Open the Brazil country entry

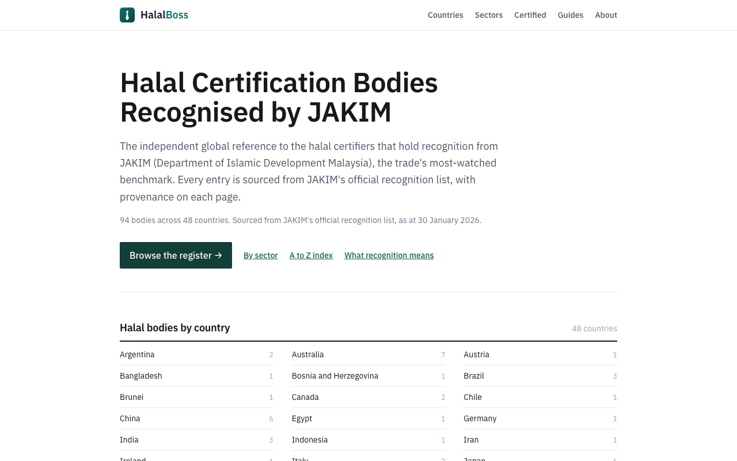[x=540, y=376]
